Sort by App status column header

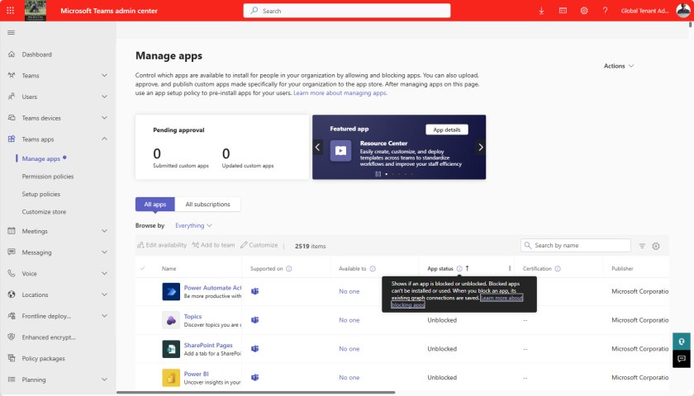(440, 268)
